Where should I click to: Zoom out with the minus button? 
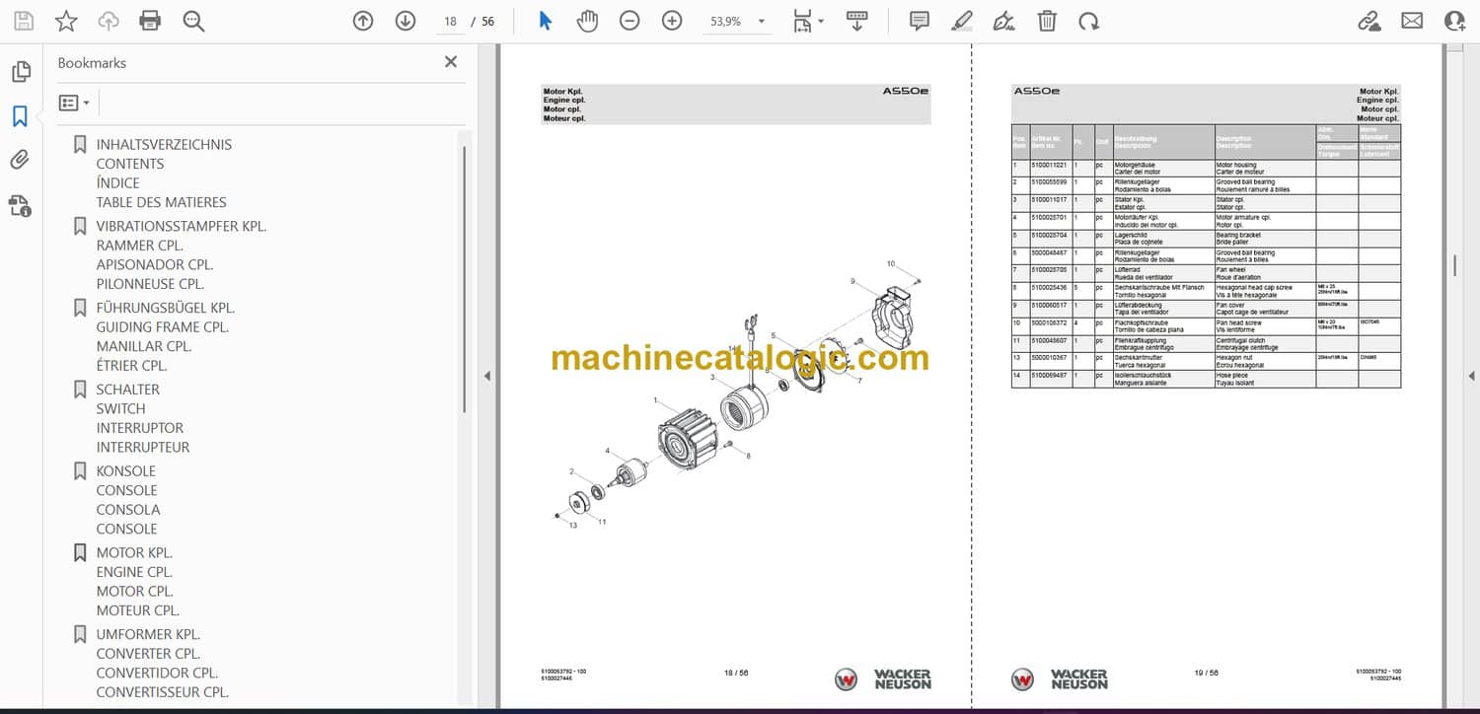coord(629,21)
